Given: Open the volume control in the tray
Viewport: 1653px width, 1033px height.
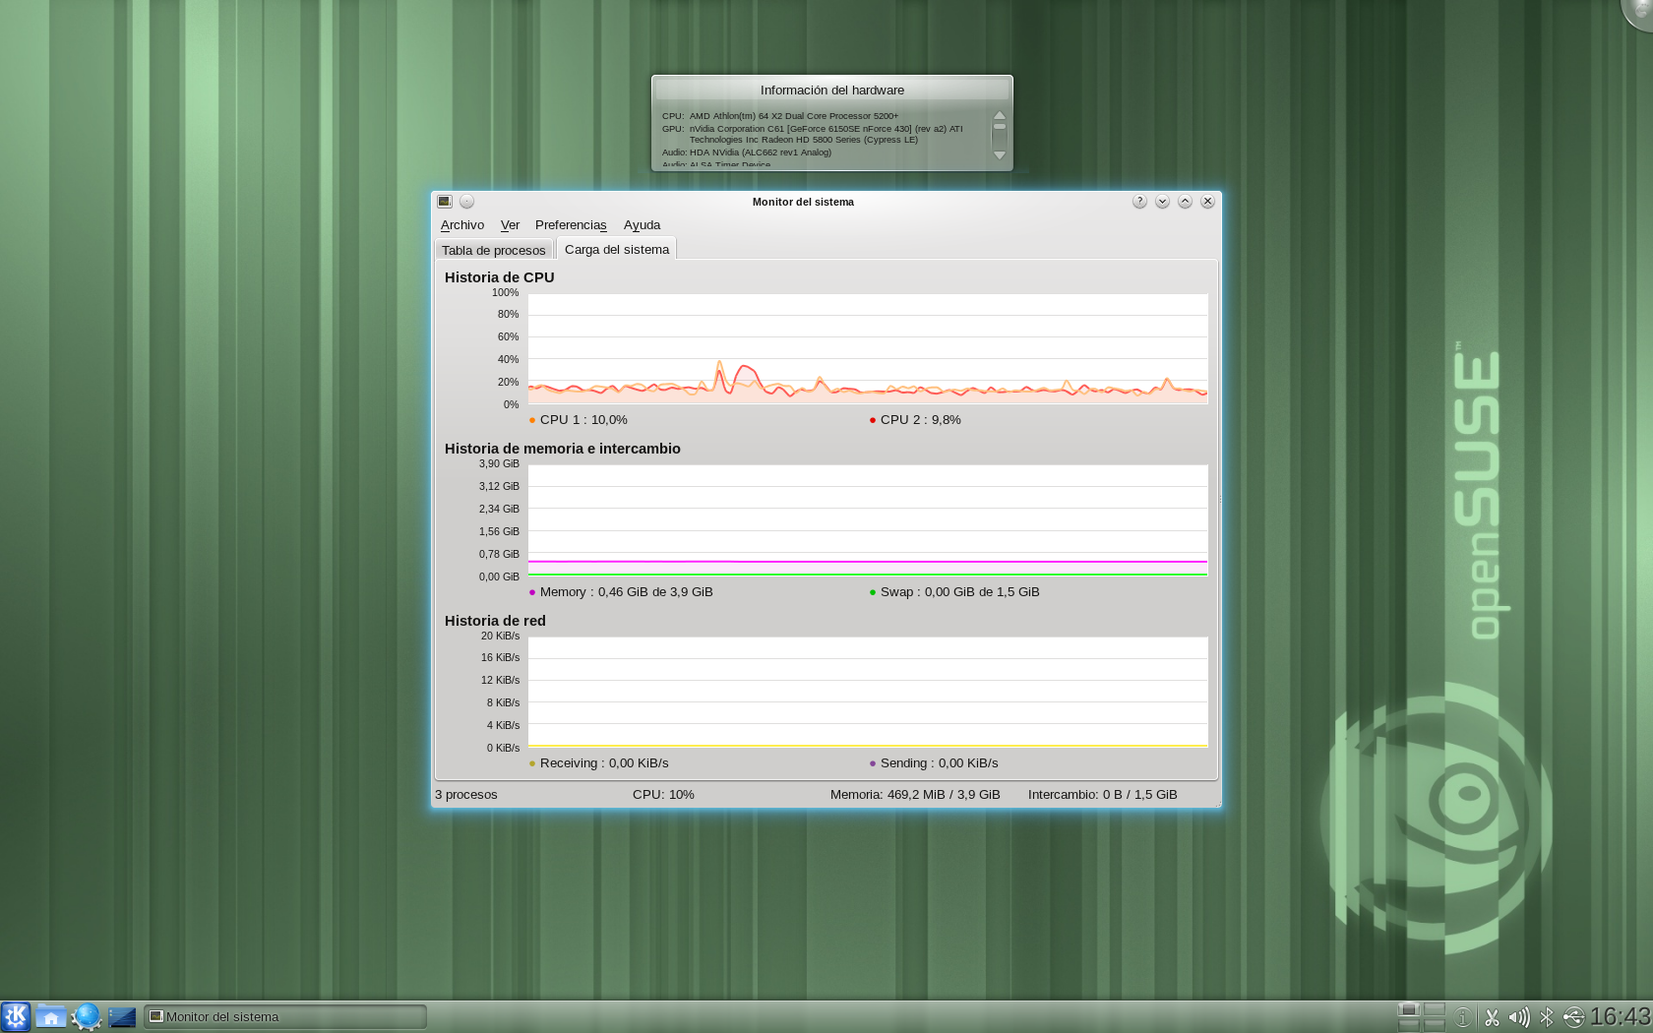Looking at the screenshot, I should click(x=1519, y=1017).
